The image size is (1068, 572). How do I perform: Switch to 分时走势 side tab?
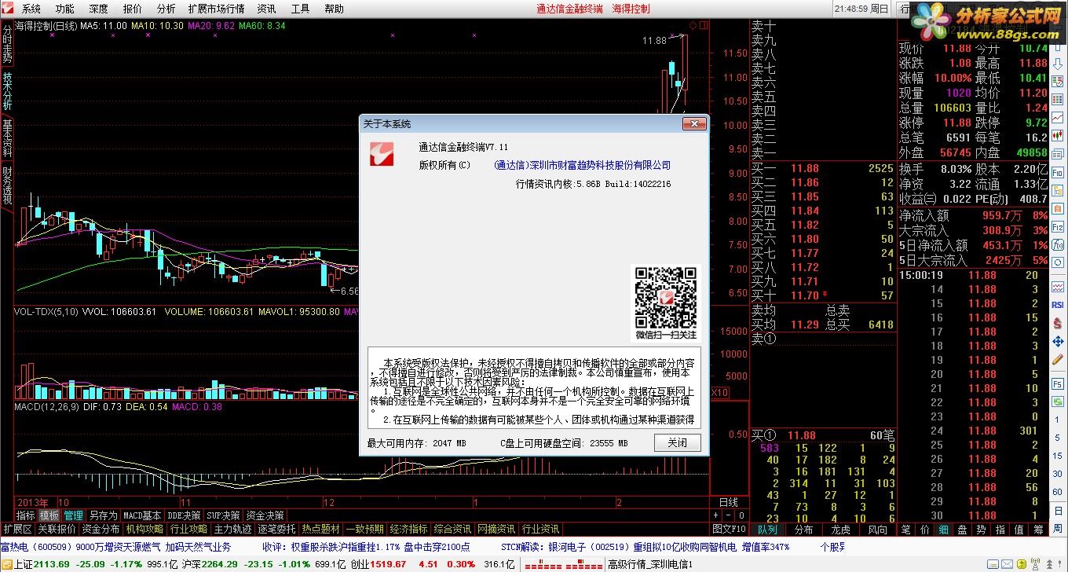[7, 46]
